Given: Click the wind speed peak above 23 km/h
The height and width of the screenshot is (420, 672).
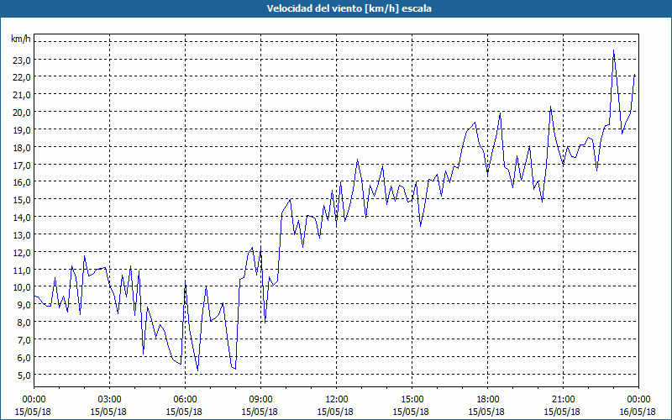Looking at the screenshot, I should click(x=613, y=50).
